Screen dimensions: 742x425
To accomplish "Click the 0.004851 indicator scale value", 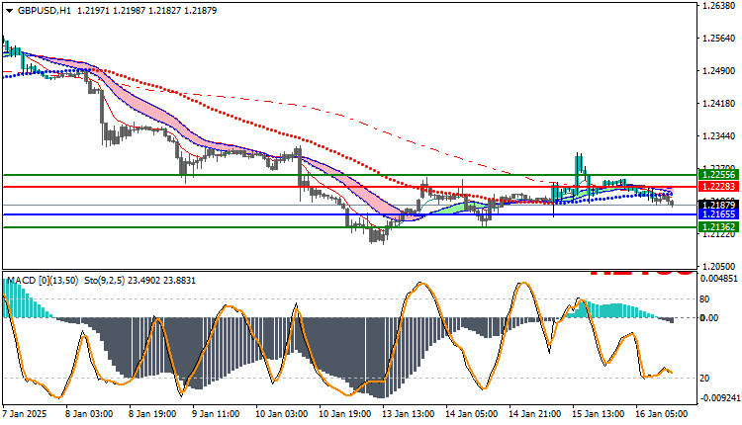I will coord(719,279).
